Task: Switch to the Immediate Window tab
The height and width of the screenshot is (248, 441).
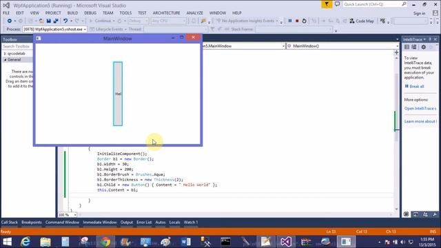Action: [99, 223]
